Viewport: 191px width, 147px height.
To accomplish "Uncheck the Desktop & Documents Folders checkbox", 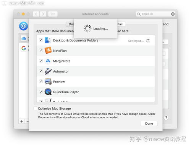I will [x=41, y=40].
